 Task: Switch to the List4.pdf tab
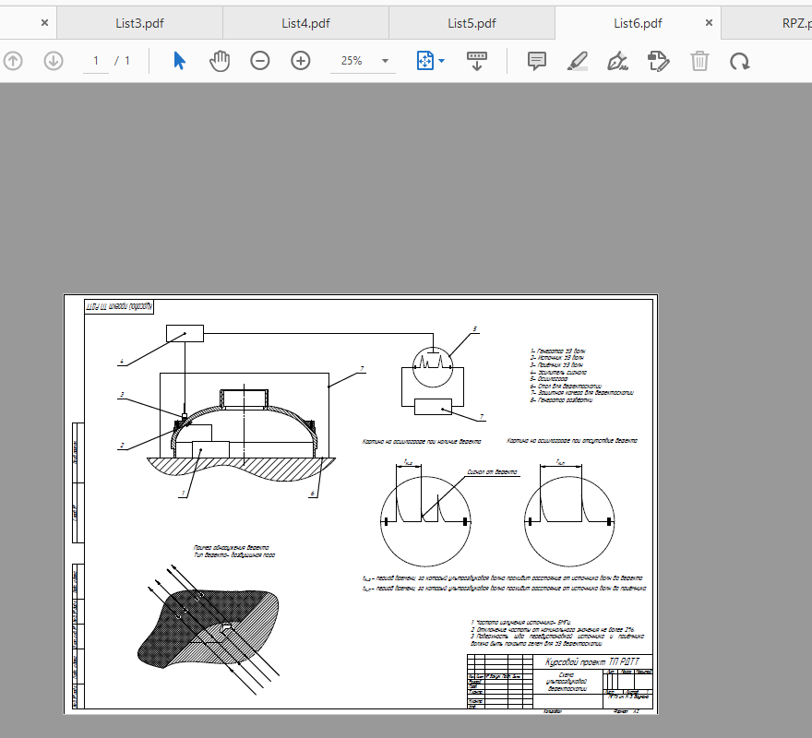305,23
